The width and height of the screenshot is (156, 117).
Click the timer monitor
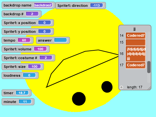(17, 93)
